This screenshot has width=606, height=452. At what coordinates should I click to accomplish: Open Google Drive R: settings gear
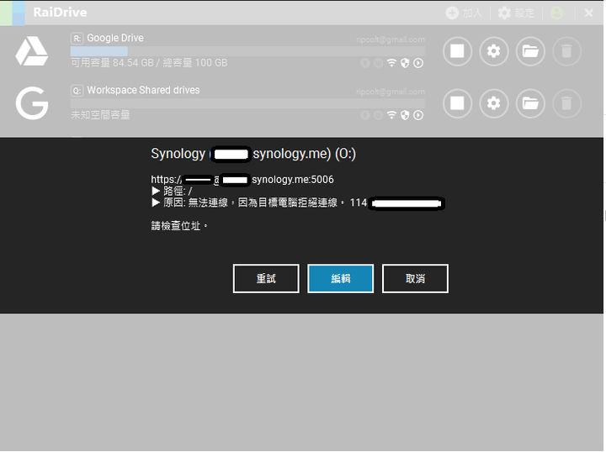[x=493, y=51]
